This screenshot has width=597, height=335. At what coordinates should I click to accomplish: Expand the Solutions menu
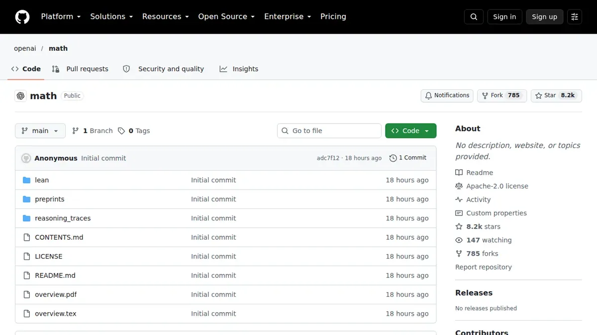(x=111, y=16)
